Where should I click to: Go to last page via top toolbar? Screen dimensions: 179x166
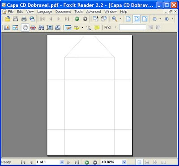(x=67, y=19)
